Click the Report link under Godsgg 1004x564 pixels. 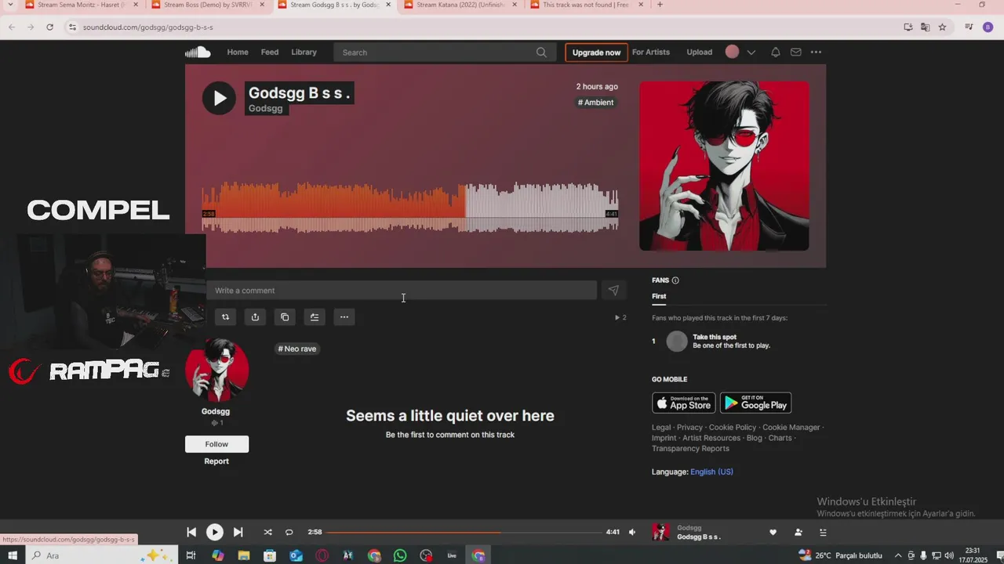pyautogui.click(x=216, y=461)
